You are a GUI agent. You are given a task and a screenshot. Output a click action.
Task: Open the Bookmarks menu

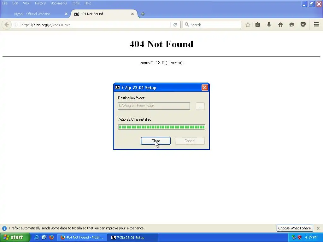point(59,3)
